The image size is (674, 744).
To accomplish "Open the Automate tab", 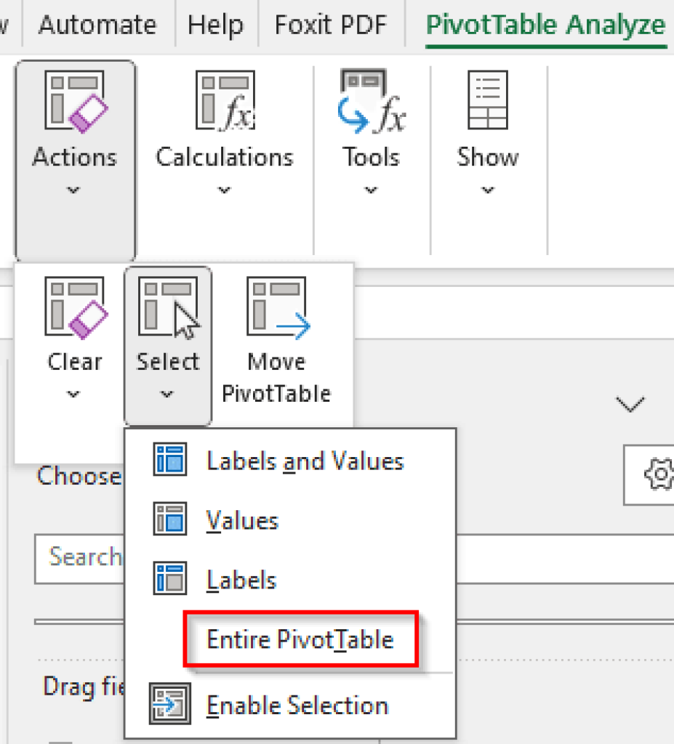I will coord(97,24).
